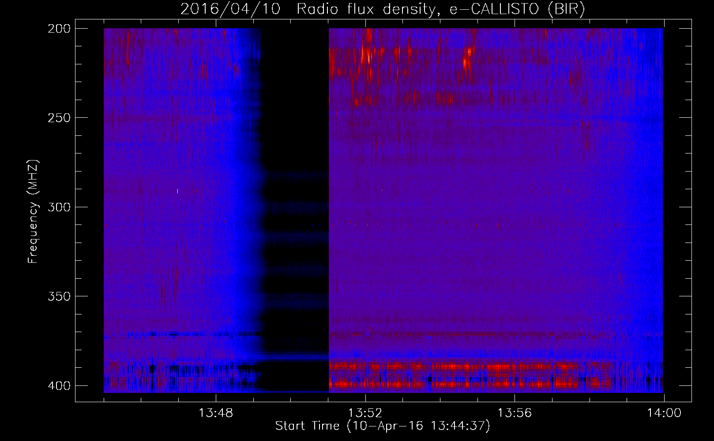The height and width of the screenshot is (441, 714).
Task: Click the 250 frequency tick label
Action: (x=59, y=118)
